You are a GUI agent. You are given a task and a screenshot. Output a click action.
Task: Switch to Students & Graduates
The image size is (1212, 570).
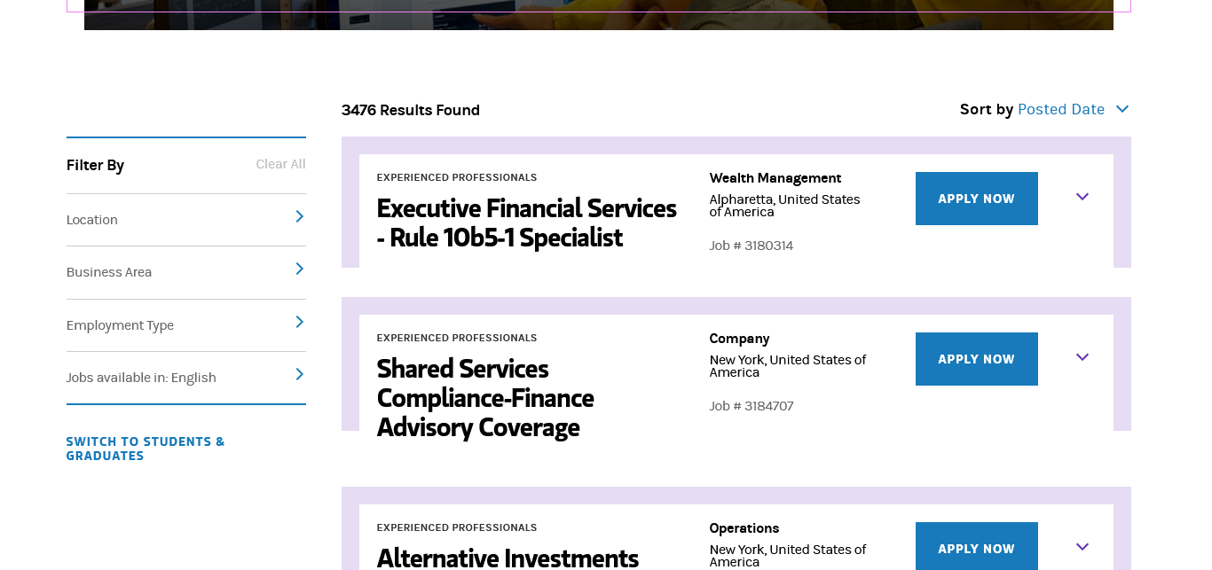146,449
